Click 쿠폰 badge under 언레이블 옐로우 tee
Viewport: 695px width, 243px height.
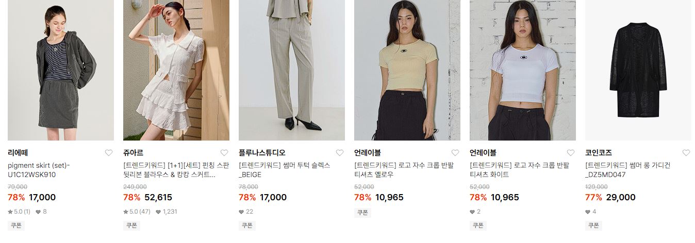coord(362,213)
